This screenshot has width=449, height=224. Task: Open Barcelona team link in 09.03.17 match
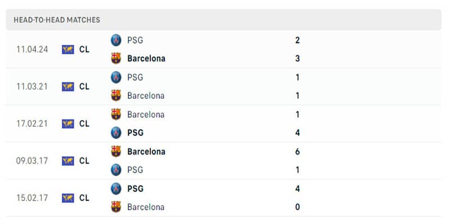[x=146, y=151]
